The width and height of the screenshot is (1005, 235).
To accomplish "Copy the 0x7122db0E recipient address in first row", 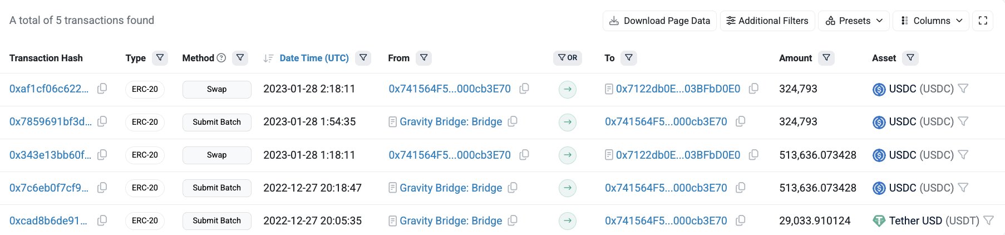I will click(x=753, y=89).
